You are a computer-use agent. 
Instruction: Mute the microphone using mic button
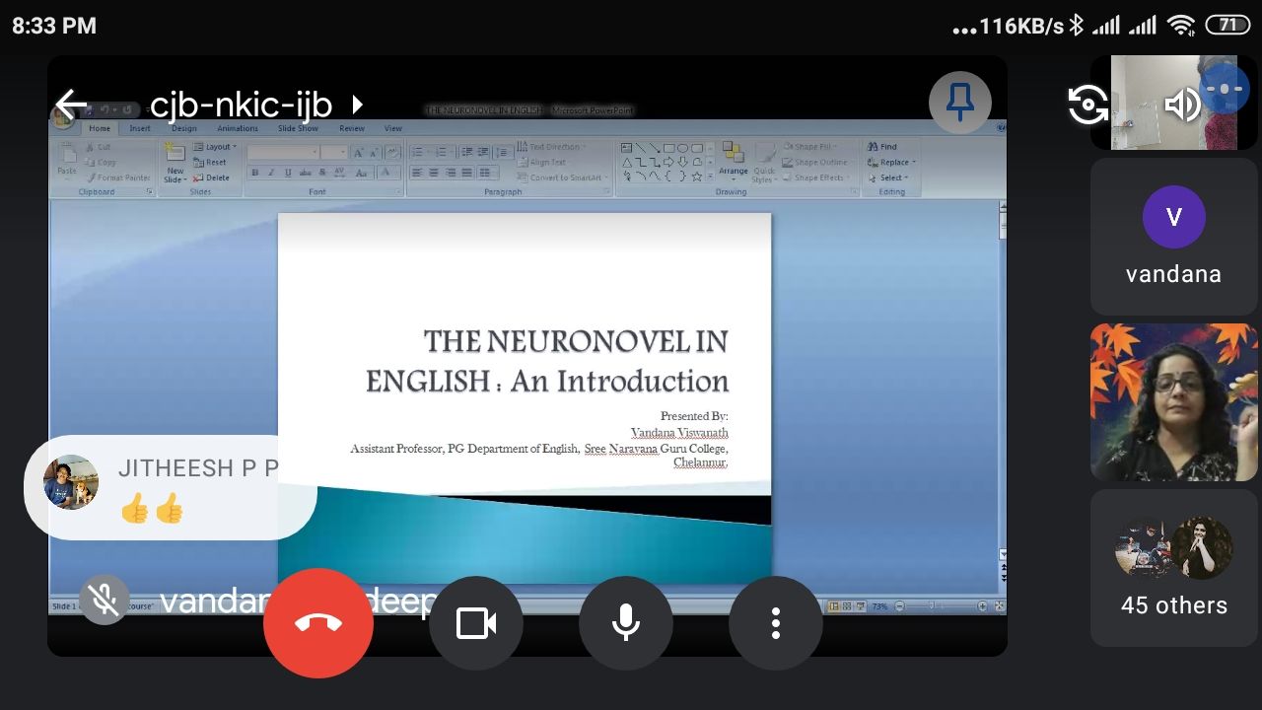(x=625, y=623)
